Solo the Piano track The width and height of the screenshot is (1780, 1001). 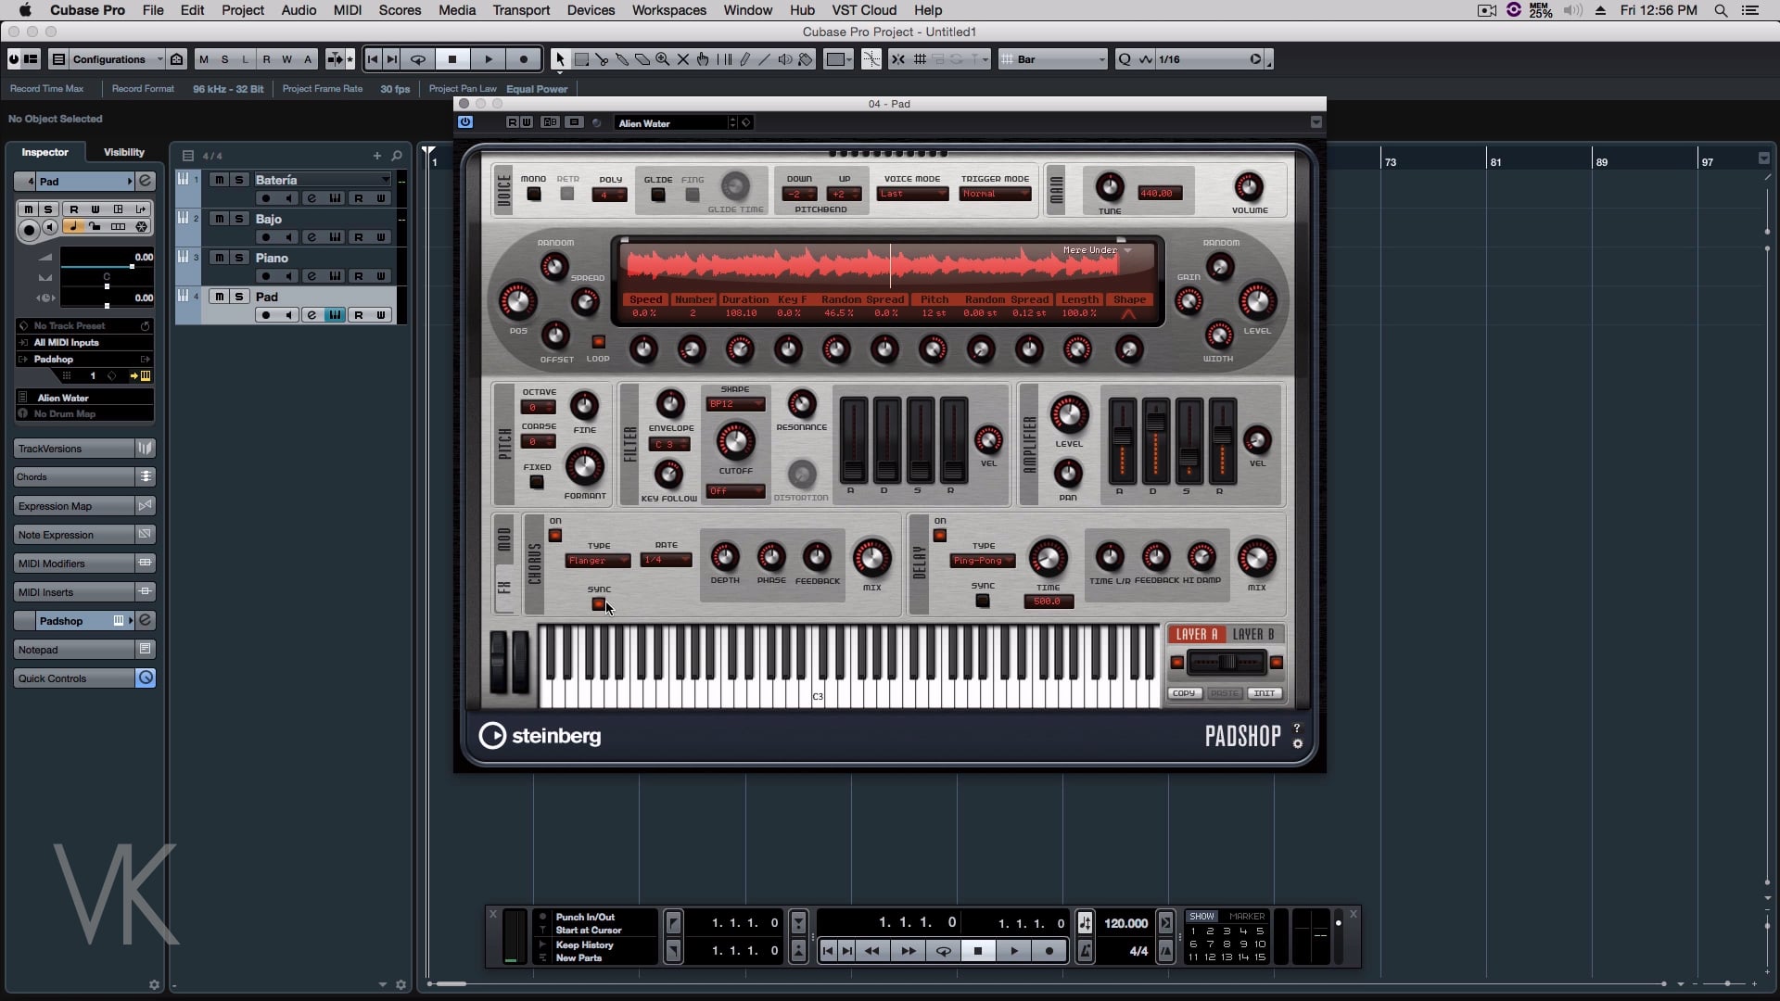(x=239, y=258)
